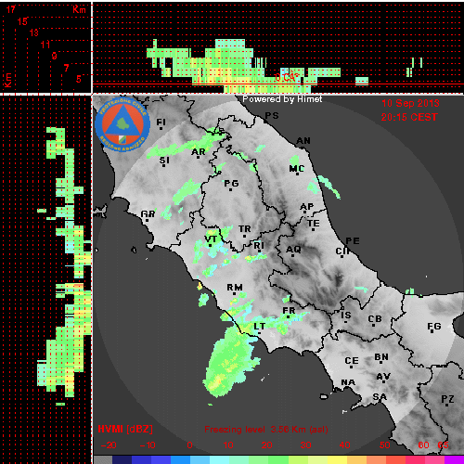Click the 40 dBZ scale value
The width and height of the screenshot is (464, 464).
344,445
